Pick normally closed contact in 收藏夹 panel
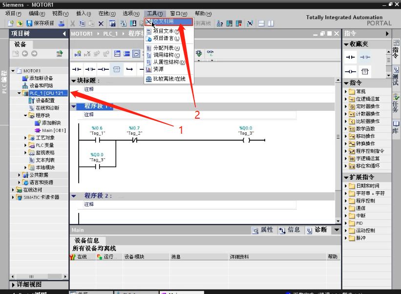 (x=365, y=57)
